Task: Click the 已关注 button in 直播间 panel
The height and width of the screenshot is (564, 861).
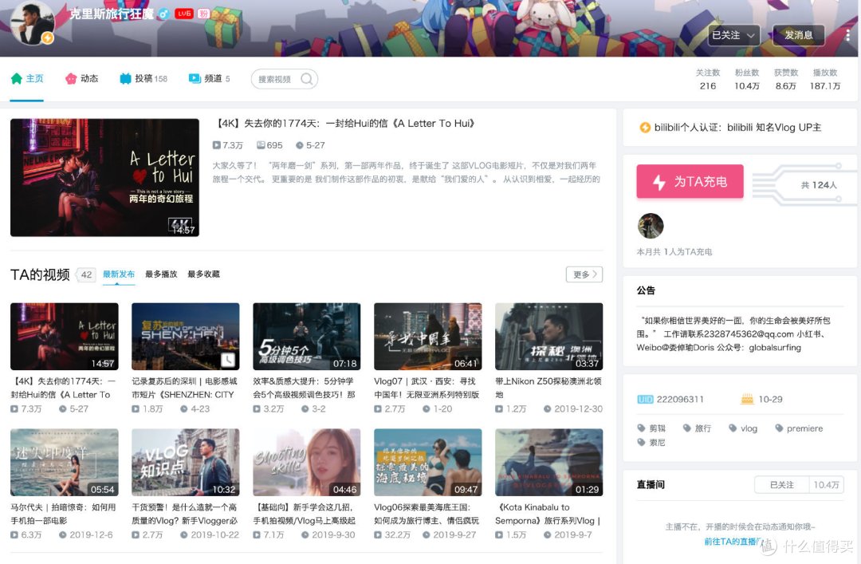Action: click(782, 485)
